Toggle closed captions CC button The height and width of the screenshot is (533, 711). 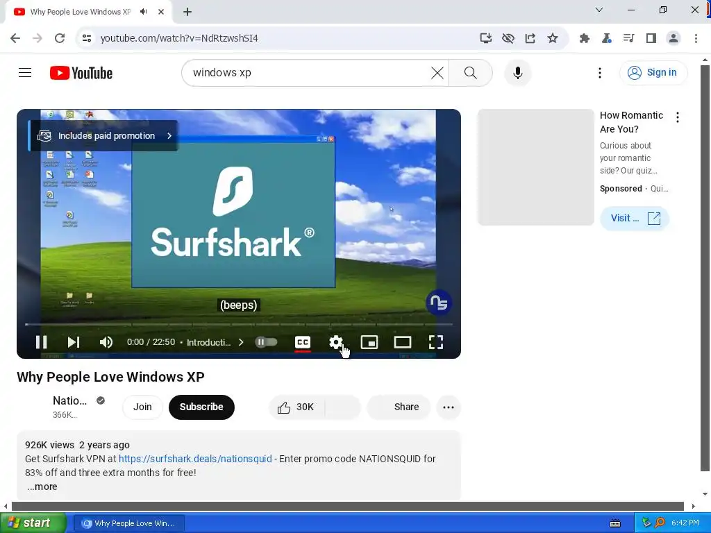click(303, 342)
